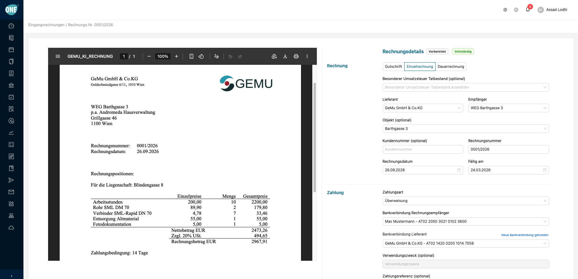The image size is (578, 279).
Task: Open the grid apps sidebar icon
Action: (x=11, y=204)
